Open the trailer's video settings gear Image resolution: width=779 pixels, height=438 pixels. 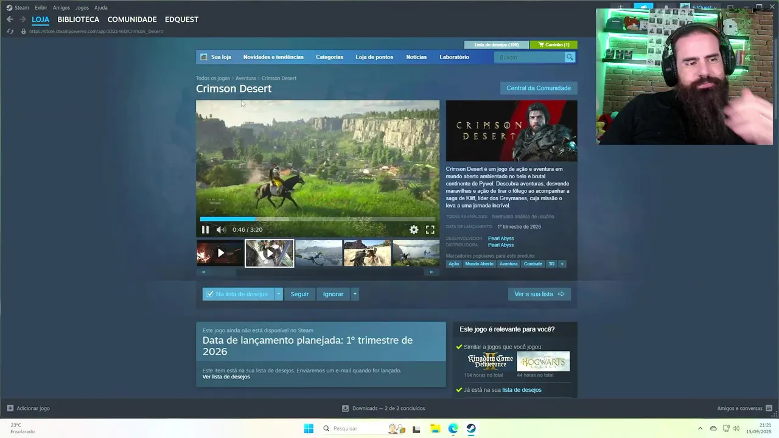click(x=414, y=230)
